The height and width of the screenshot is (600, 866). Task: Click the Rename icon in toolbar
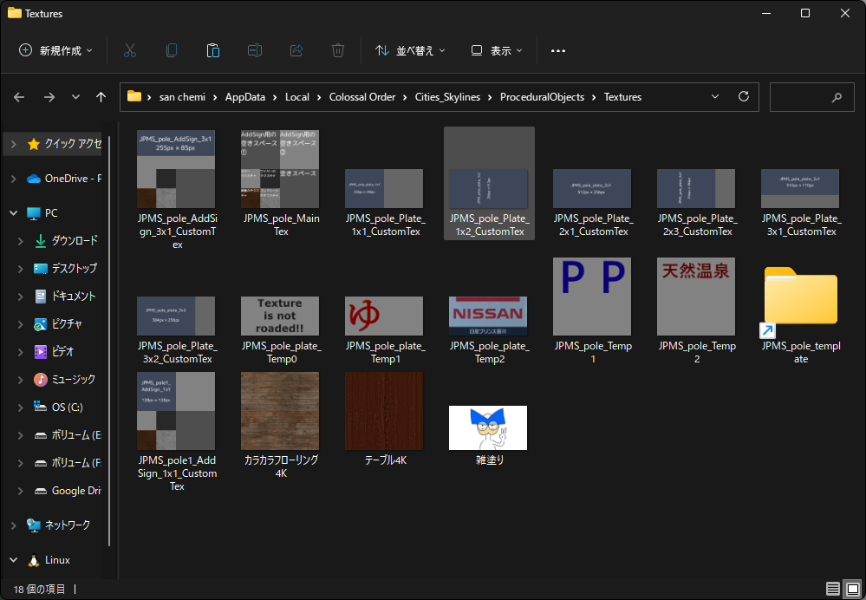point(255,50)
